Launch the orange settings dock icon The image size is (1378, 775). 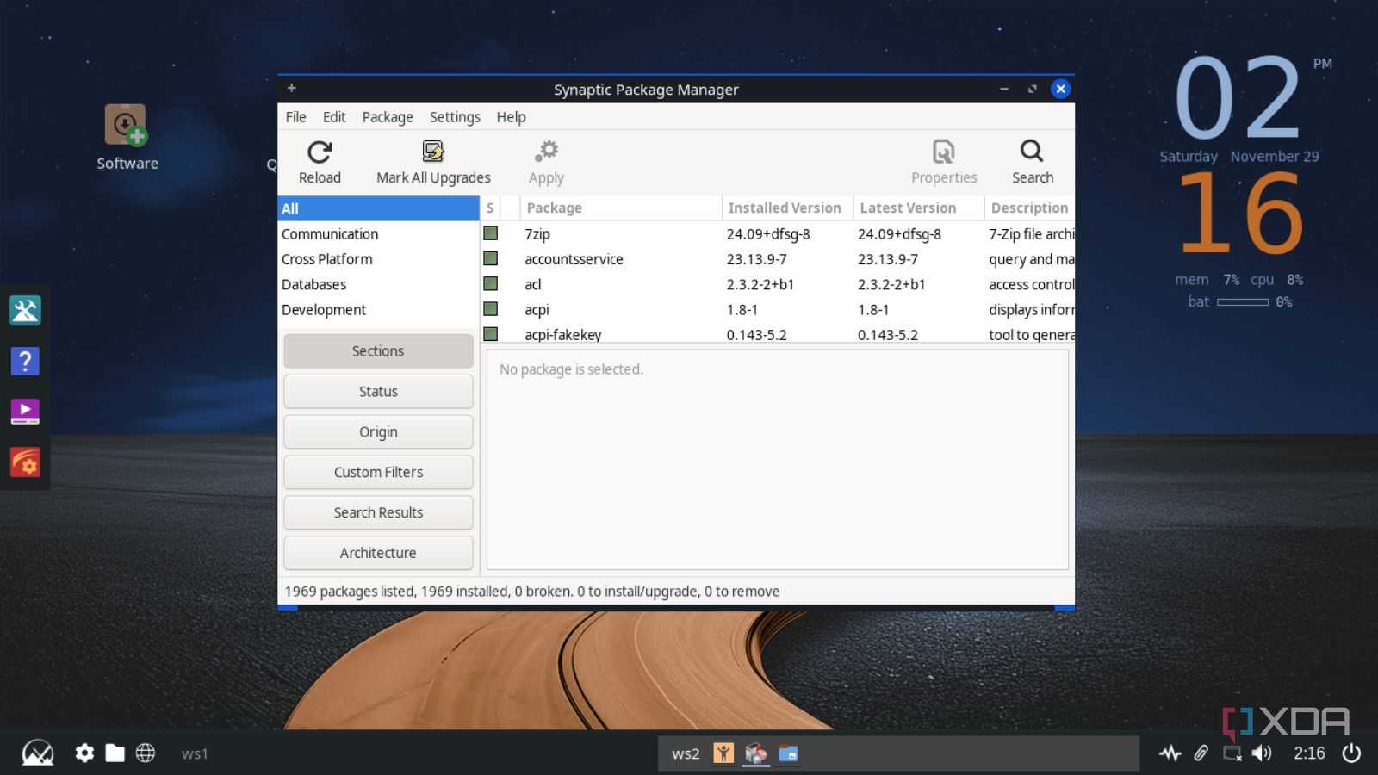point(25,462)
